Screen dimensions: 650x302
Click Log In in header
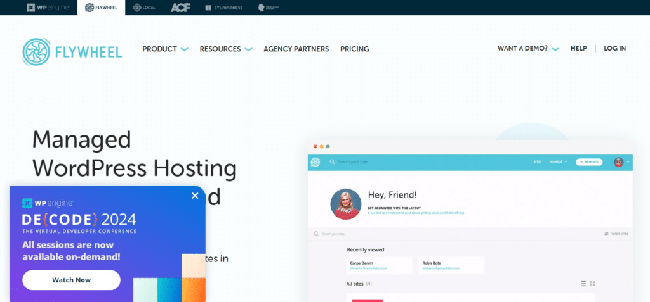(614, 48)
